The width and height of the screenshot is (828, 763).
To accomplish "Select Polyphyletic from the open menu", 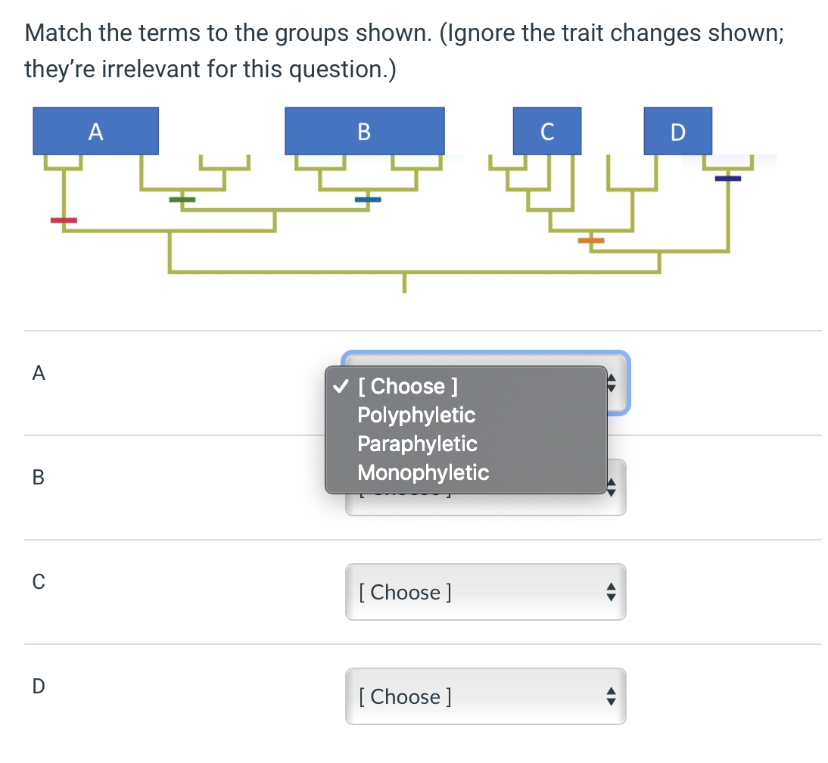I will pyautogui.click(x=416, y=415).
